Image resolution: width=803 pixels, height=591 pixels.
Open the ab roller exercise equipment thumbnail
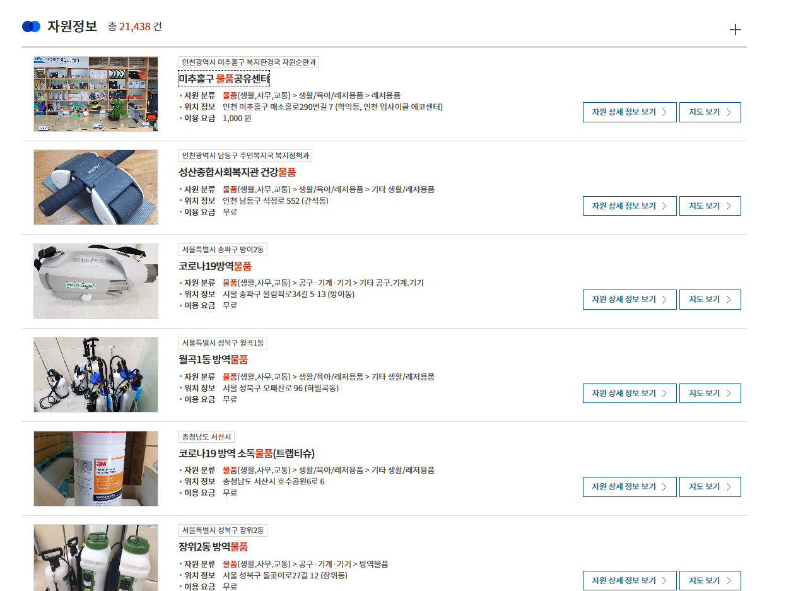pos(96,187)
